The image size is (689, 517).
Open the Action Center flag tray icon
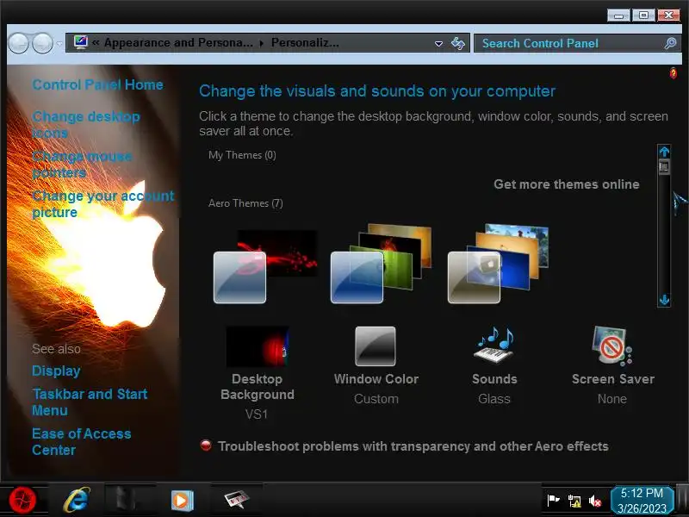(x=553, y=501)
